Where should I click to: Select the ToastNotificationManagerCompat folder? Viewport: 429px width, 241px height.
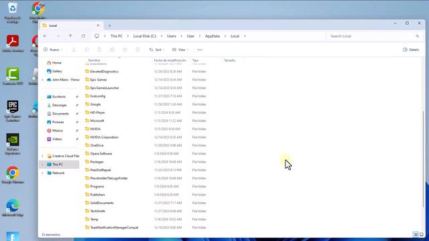[114, 228]
